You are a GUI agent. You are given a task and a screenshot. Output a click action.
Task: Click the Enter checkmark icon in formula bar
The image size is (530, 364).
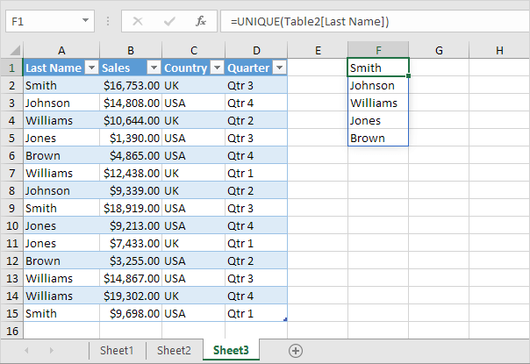click(x=169, y=20)
